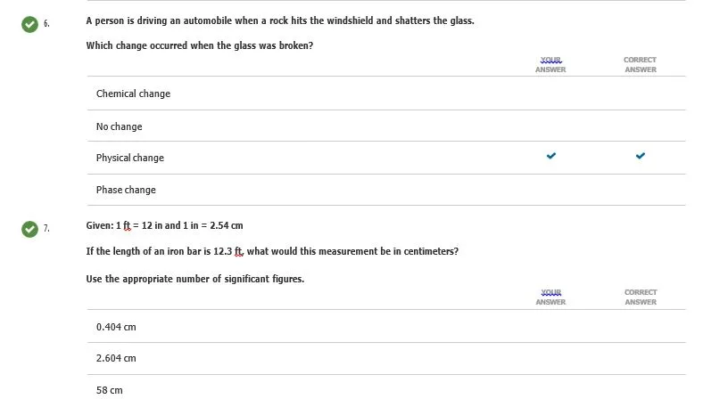This screenshot has width=711, height=399.
Task: Pick the 0.404 cm answer choice
Action: 386,327
